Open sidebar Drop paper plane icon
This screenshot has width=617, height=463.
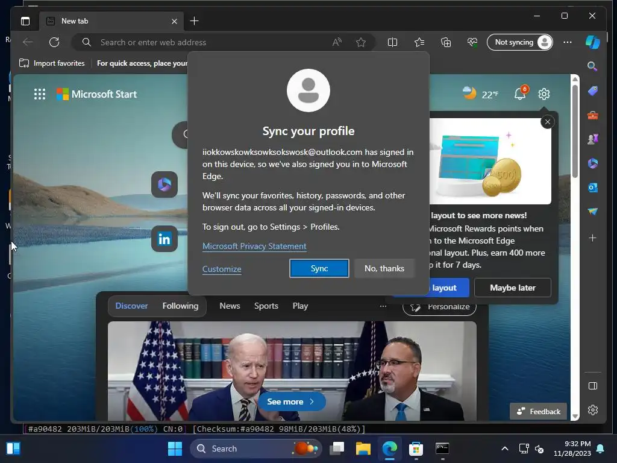pyautogui.click(x=593, y=212)
